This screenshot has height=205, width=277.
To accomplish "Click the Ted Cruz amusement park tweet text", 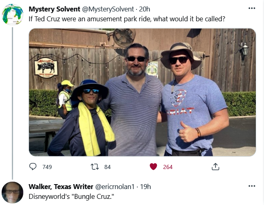I will coord(127,19).
